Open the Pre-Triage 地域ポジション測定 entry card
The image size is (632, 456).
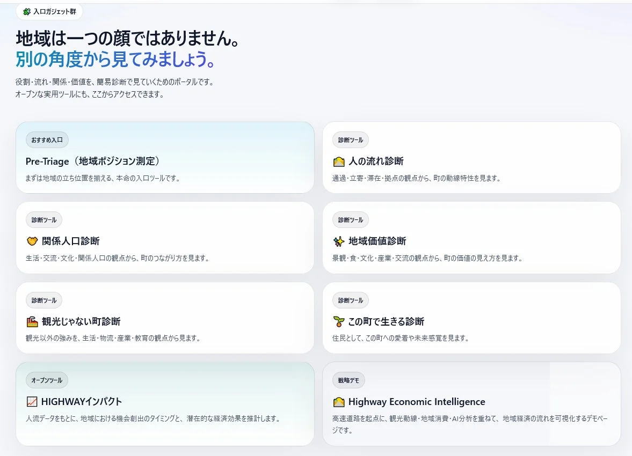[x=165, y=158]
